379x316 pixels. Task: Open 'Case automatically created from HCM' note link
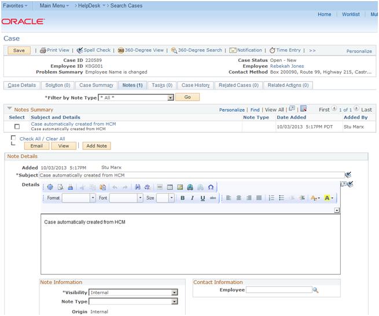pos(73,124)
